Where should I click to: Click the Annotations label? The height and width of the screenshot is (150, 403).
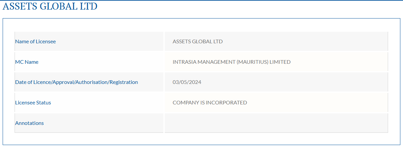pos(29,123)
